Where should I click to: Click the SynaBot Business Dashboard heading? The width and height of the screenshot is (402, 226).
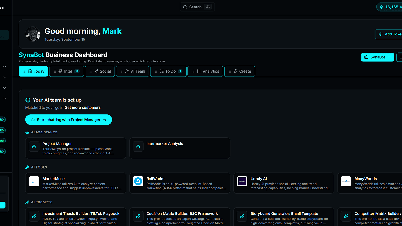tap(63, 55)
